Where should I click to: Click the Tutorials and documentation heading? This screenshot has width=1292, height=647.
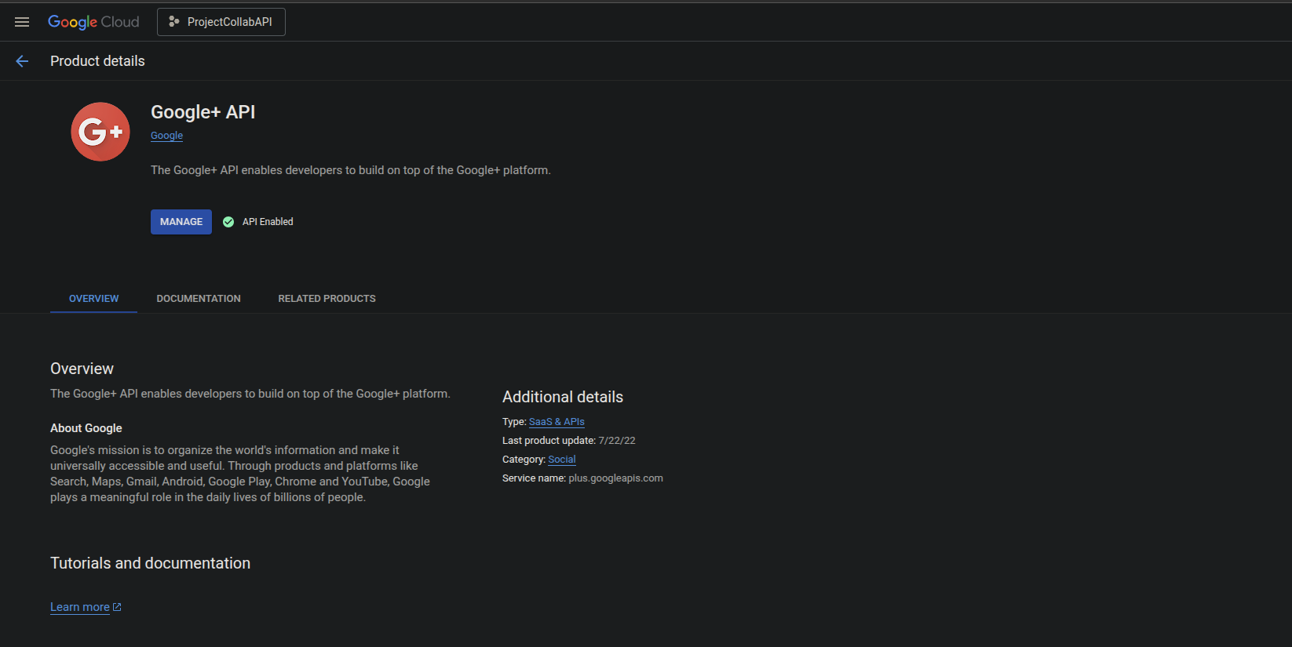pos(150,563)
